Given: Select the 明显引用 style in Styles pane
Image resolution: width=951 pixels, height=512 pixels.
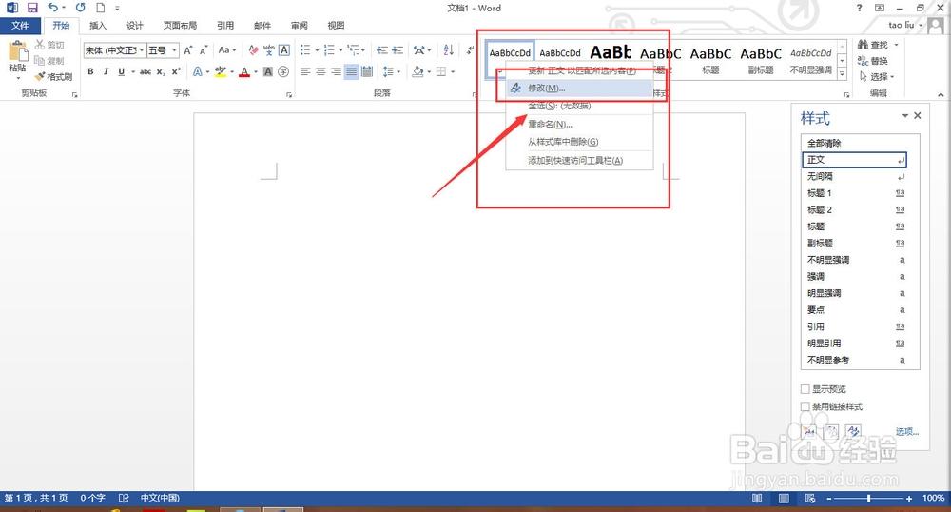Looking at the screenshot, I should coord(854,344).
